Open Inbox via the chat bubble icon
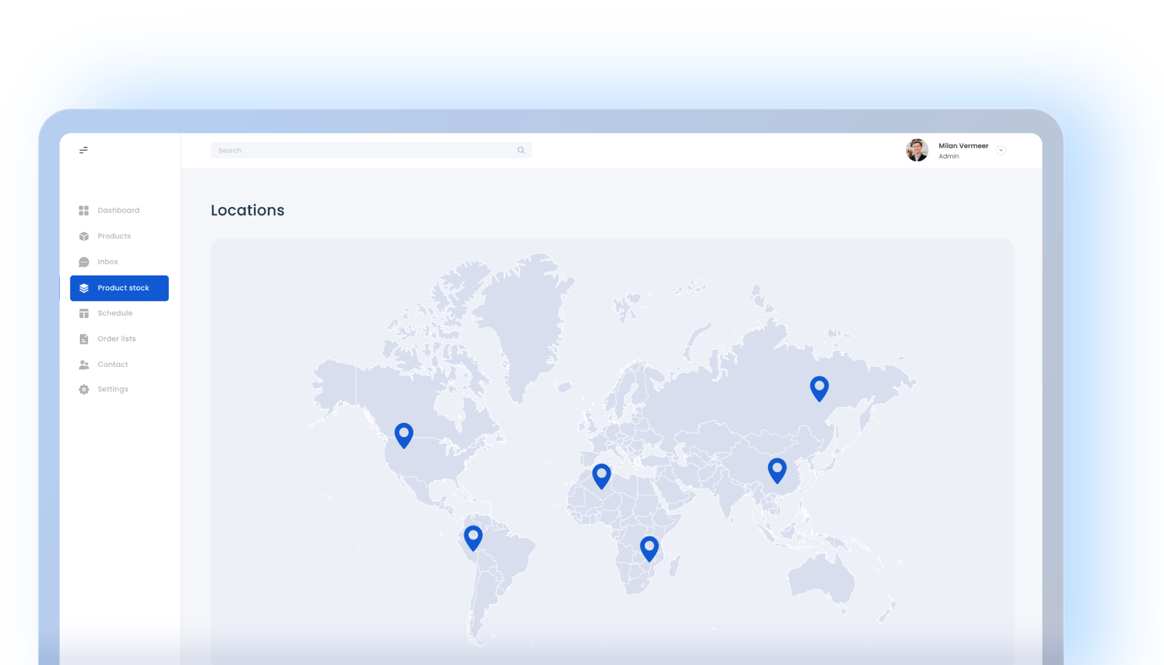Screen dimensions: 1164x665 (84, 262)
